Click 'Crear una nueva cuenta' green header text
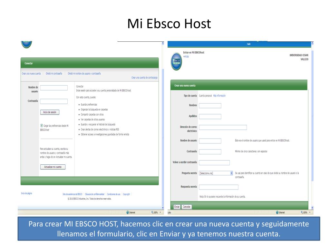 (185, 85)
